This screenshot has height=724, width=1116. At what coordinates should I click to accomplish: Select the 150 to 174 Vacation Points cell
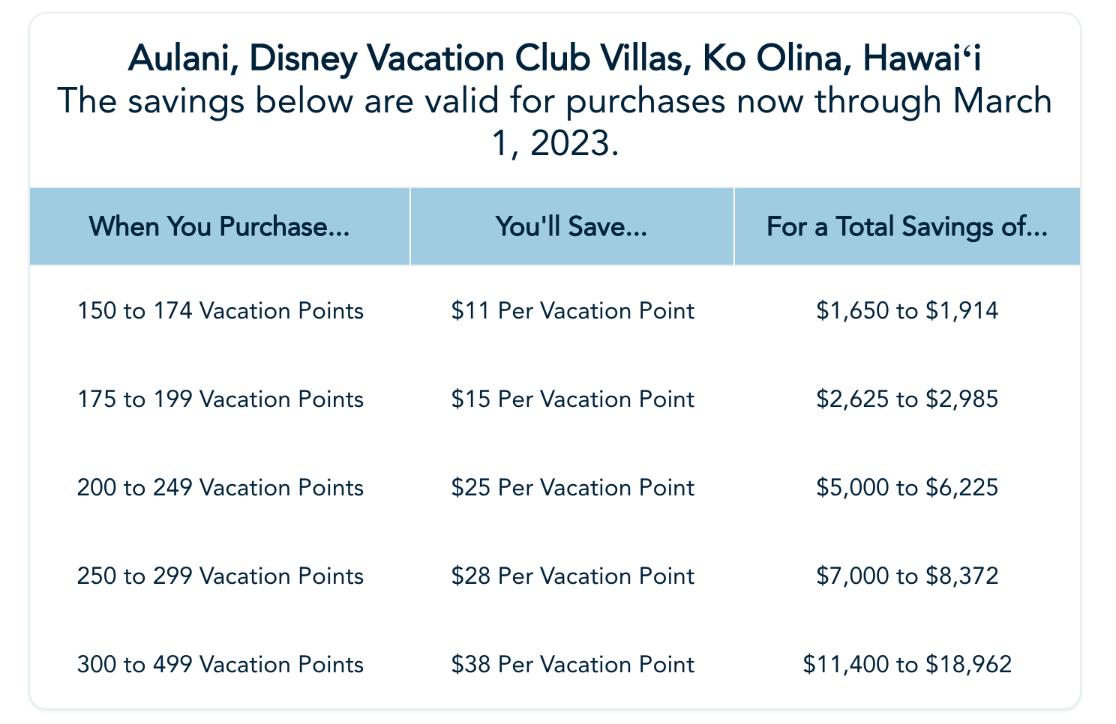tap(220, 310)
